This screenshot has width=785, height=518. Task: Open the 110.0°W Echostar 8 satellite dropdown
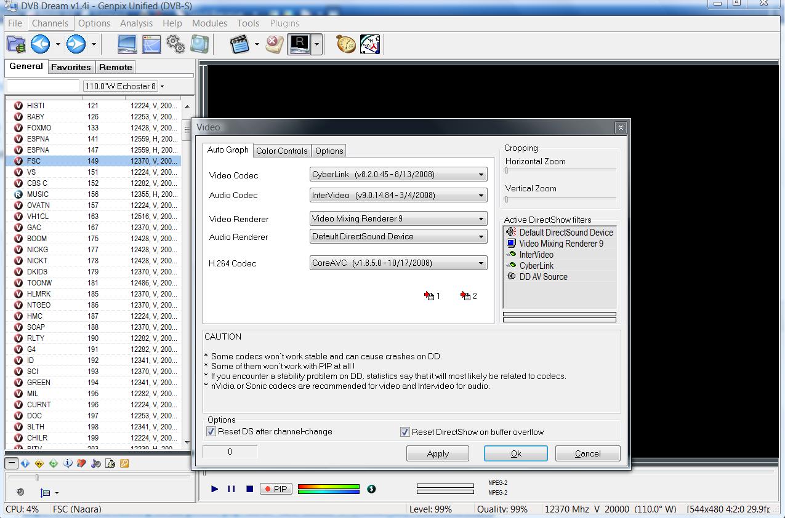tap(125, 86)
